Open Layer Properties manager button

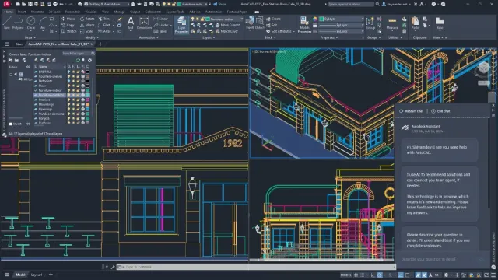pyautogui.click(x=181, y=25)
